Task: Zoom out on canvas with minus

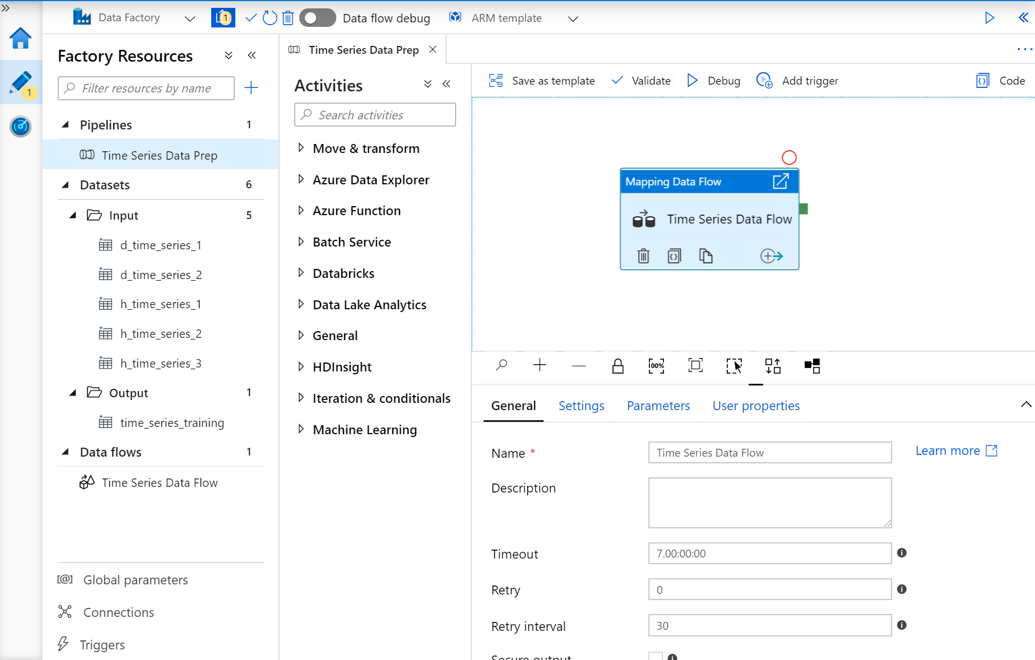Action: pos(579,366)
